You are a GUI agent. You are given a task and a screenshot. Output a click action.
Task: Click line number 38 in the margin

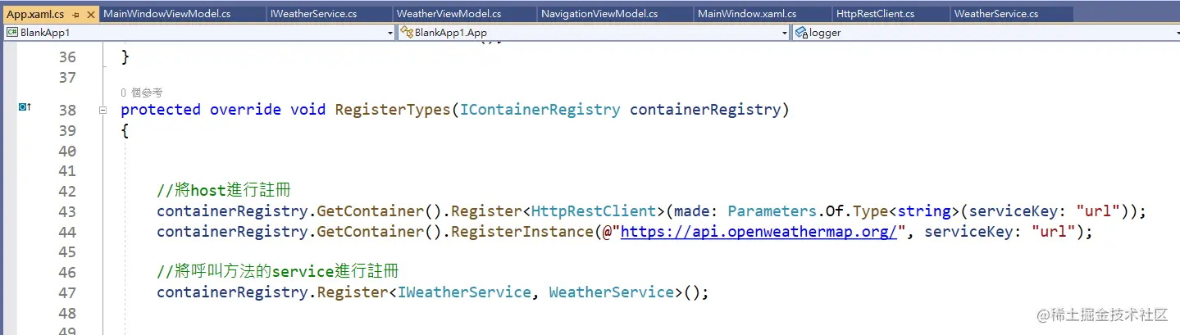pos(66,111)
